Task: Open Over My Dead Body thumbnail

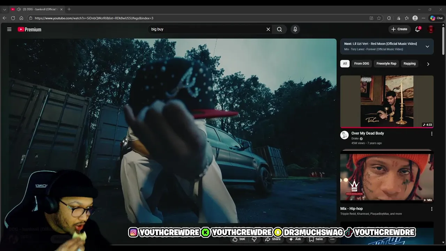Action: tap(387, 101)
